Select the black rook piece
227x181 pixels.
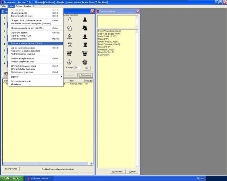85,45
